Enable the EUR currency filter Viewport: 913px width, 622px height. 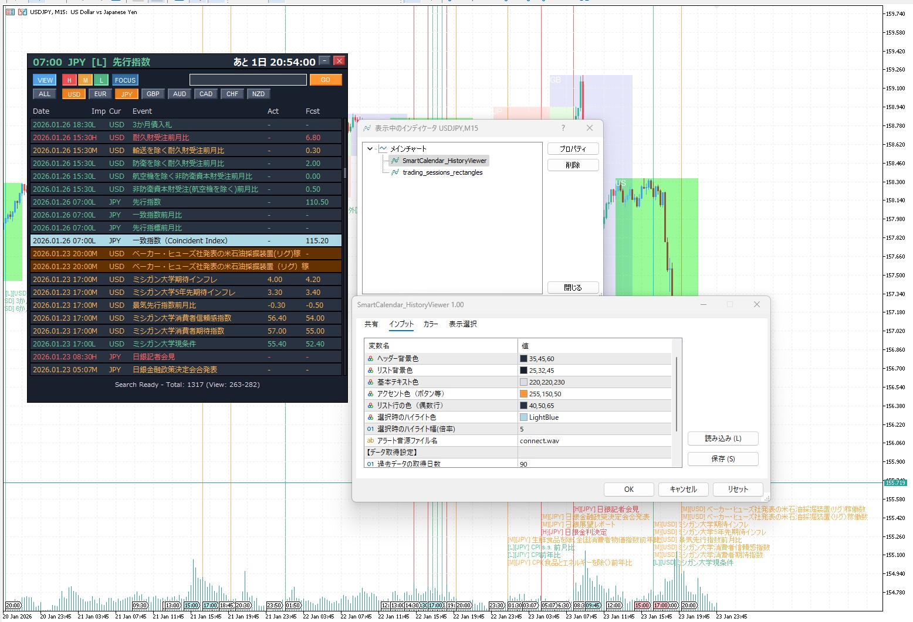point(100,94)
